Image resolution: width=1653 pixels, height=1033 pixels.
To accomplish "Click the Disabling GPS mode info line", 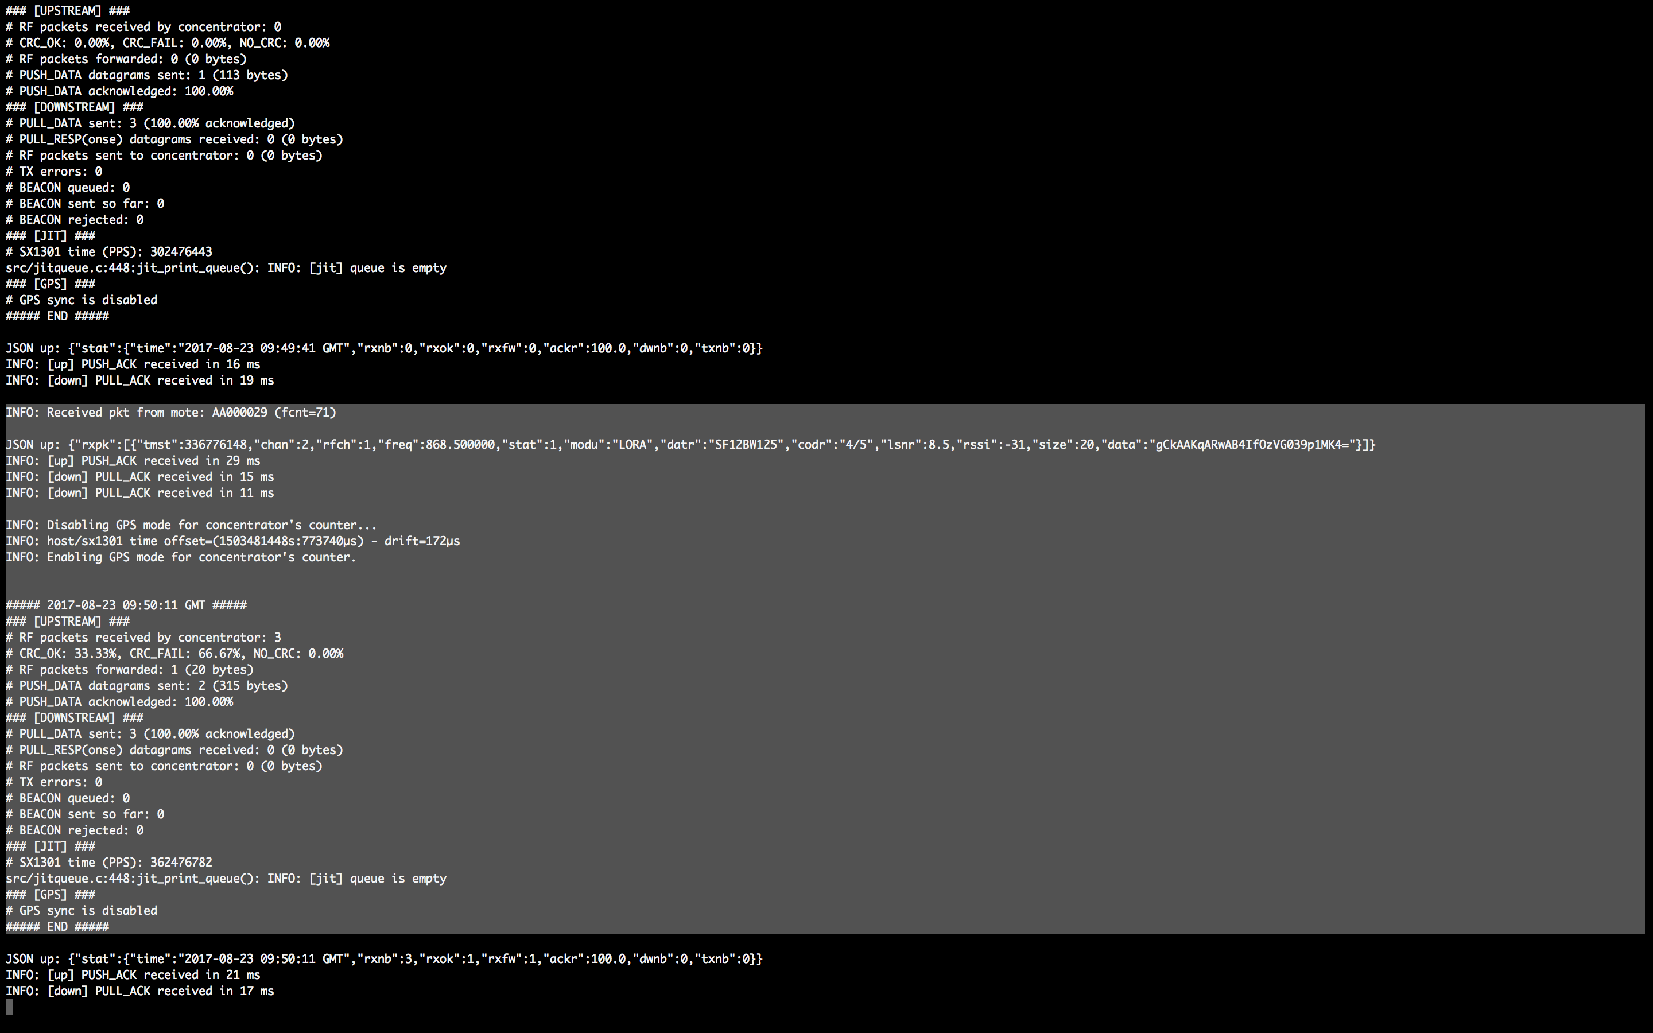I will [x=191, y=525].
